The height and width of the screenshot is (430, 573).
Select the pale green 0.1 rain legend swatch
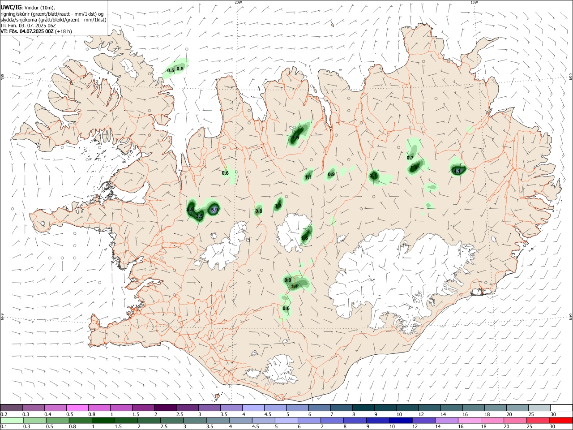pos(12,420)
